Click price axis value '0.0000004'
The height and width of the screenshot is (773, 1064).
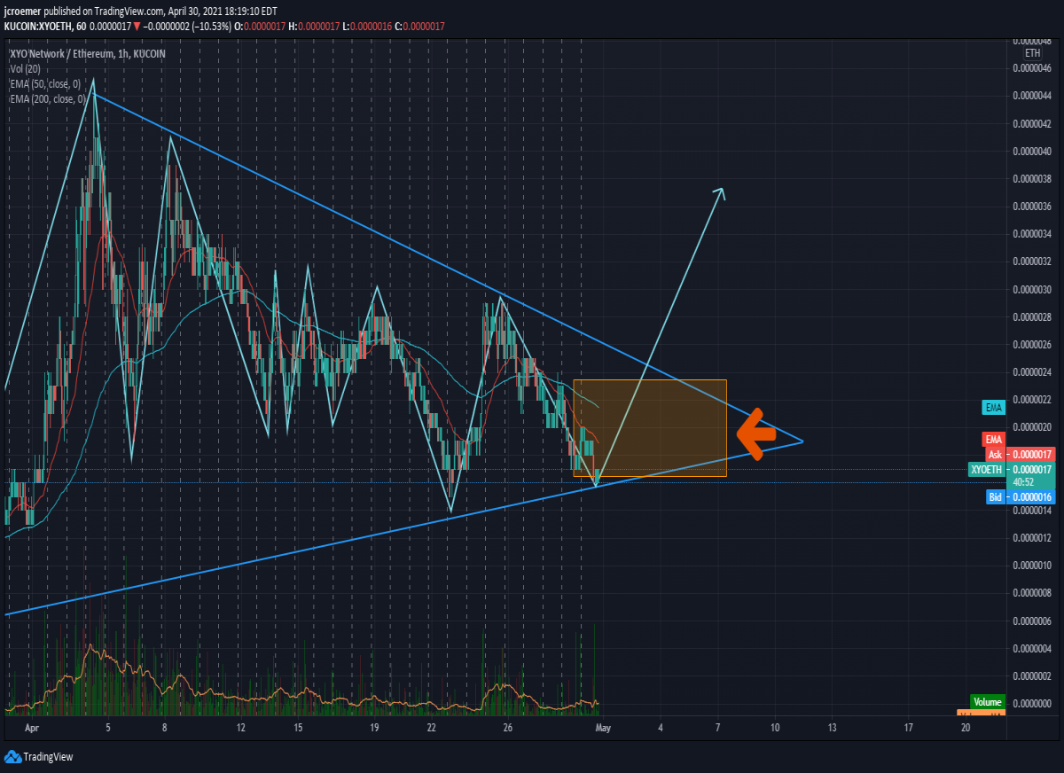[x=1032, y=648]
